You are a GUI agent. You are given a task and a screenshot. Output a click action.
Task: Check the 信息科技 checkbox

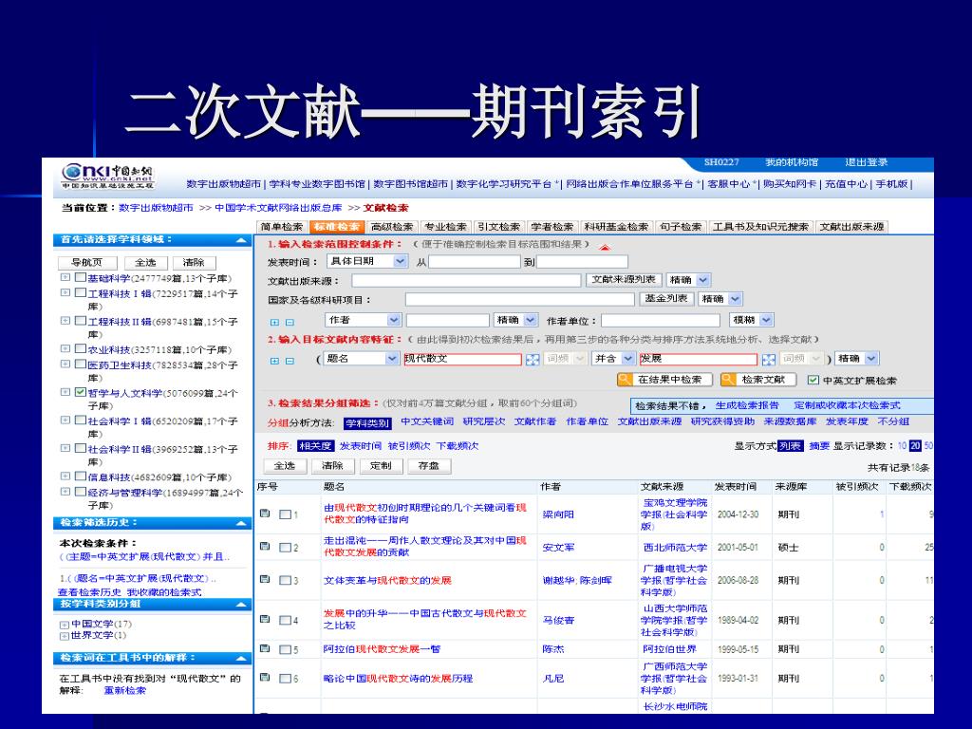tap(80, 477)
